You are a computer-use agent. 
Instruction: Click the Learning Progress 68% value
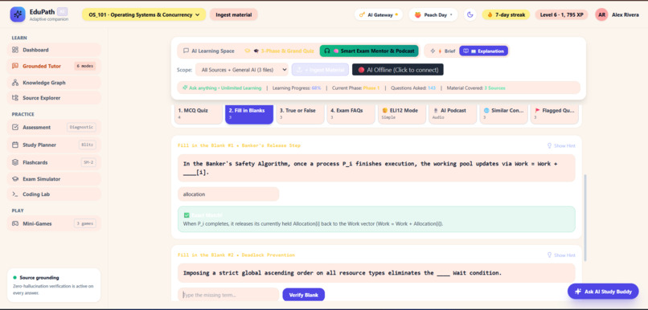coord(316,88)
